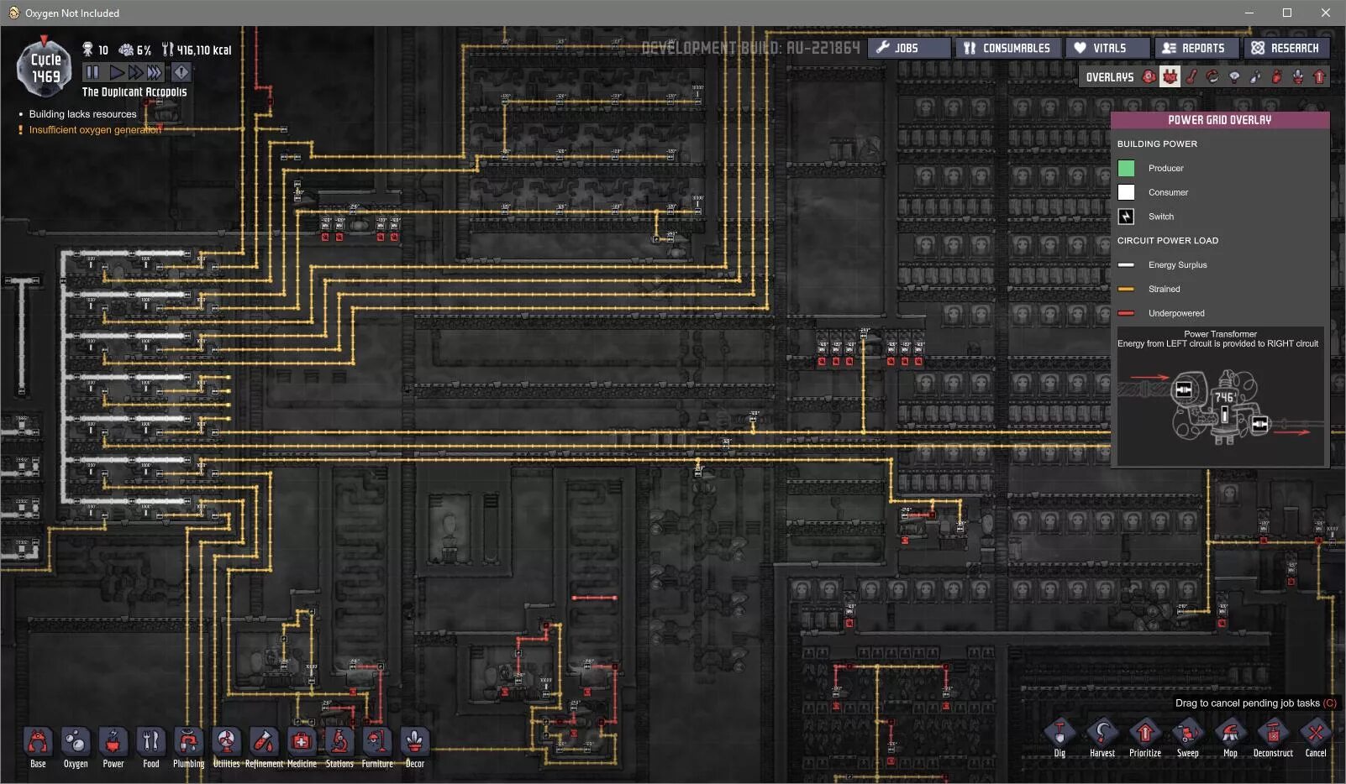Activate the Mop tool

click(x=1230, y=738)
